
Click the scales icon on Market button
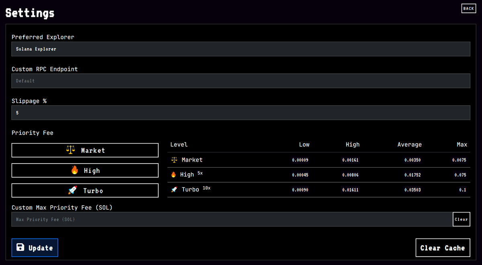[71, 150]
